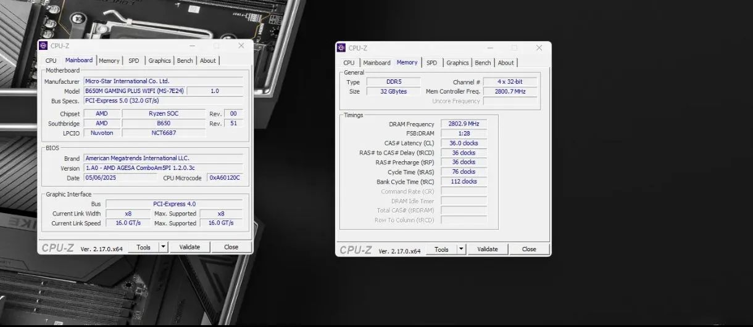This screenshot has width=753, height=327.
Task: Click Current Link Width x8 value
Action: click(x=128, y=214)
